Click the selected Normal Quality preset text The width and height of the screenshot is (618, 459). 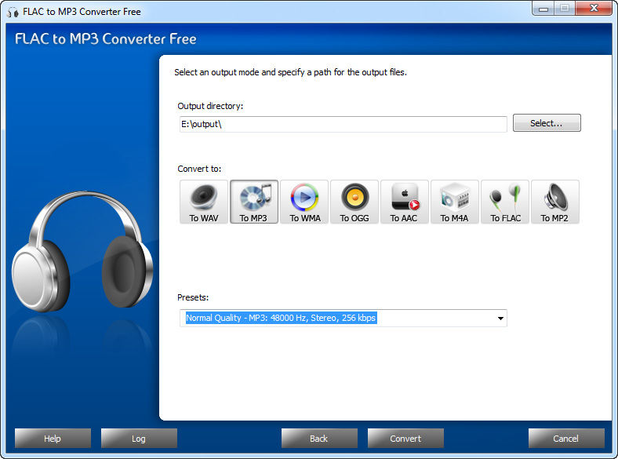pos(281,318)
